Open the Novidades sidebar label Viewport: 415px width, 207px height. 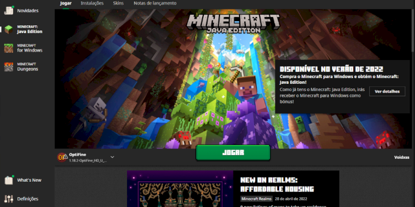[x=28, y=10]
